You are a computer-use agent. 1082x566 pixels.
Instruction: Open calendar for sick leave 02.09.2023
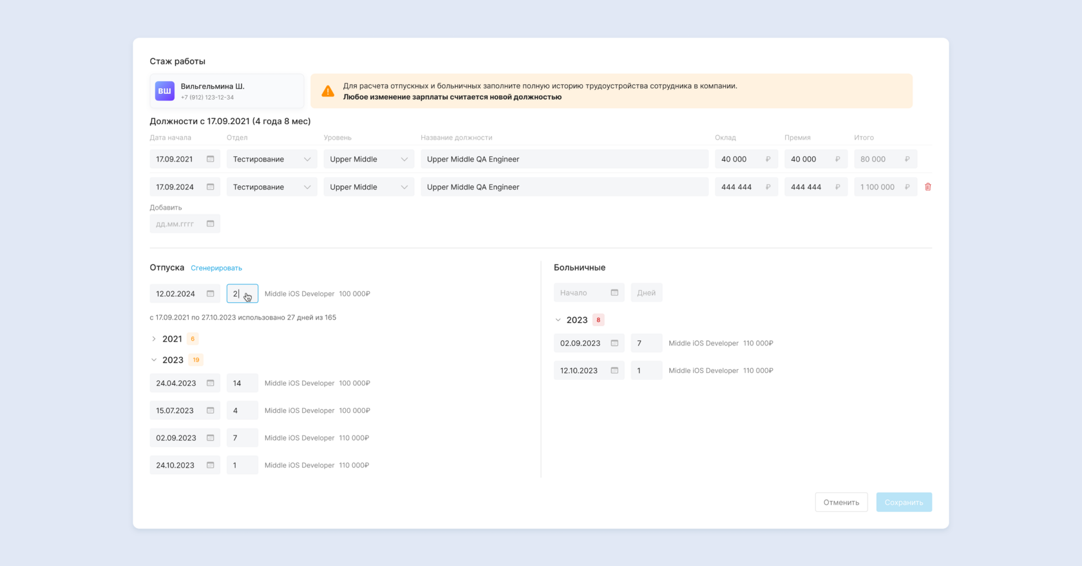614,343
